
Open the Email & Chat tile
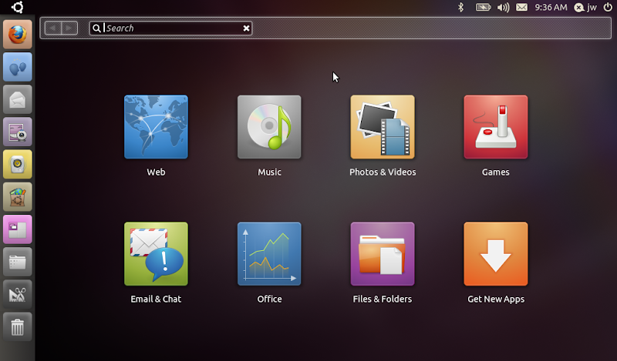click(157, 254)
